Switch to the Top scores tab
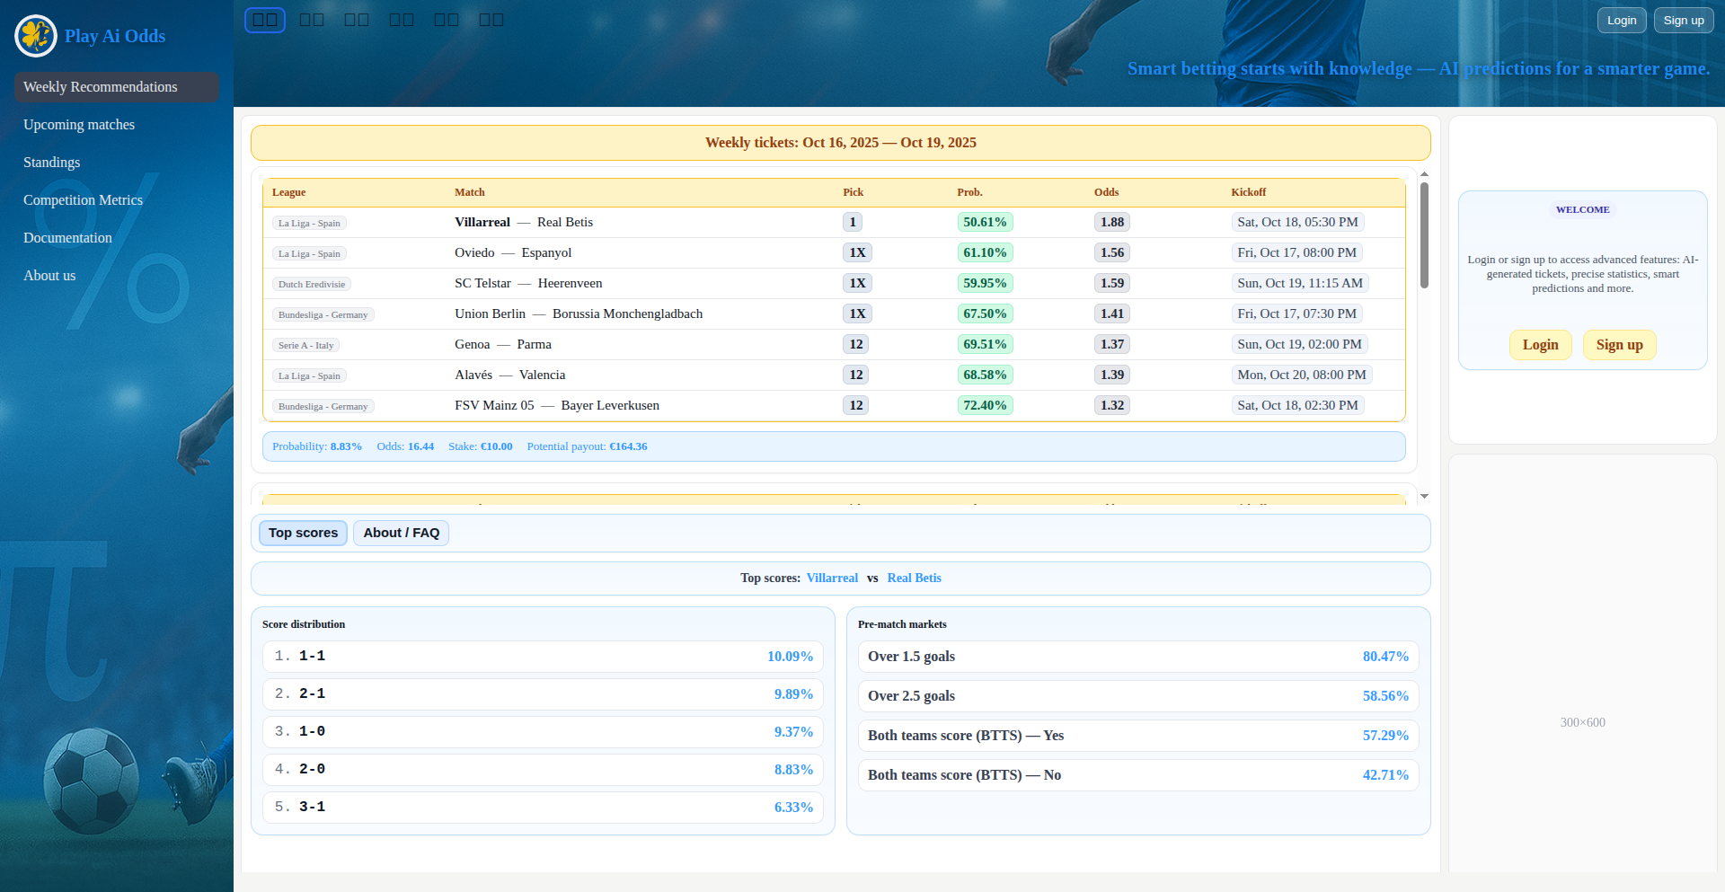This screenshot has height=892, width=1725. click(x=303, y=533)
